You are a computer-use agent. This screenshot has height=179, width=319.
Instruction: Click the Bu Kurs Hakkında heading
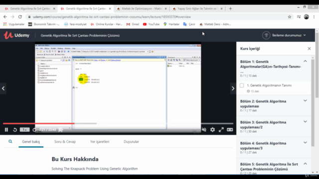tap(75, 159)
